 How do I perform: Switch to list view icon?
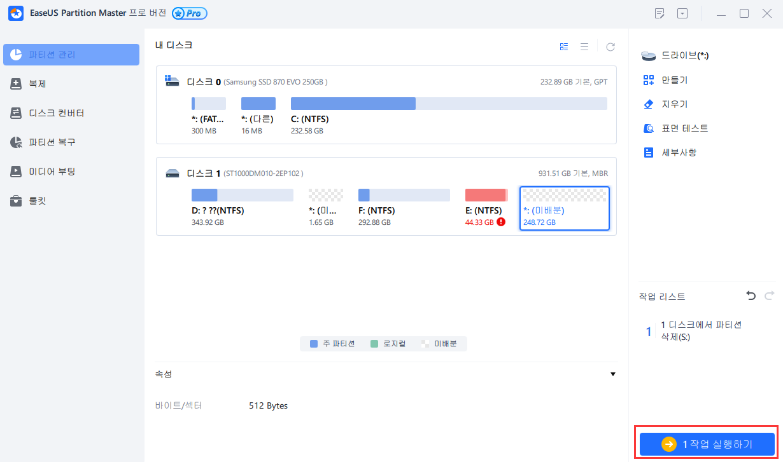(x=584, y=47)
